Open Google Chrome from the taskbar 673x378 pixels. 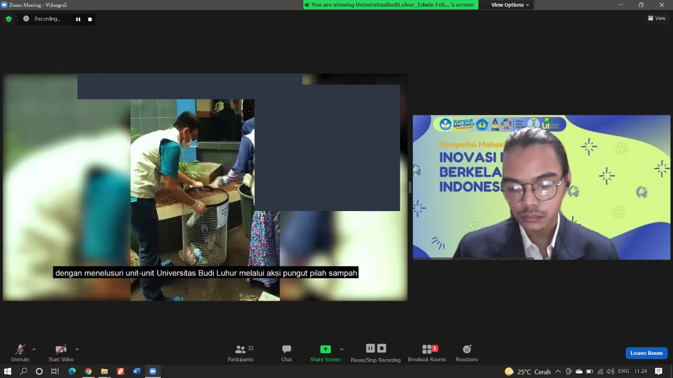point(88,371)
